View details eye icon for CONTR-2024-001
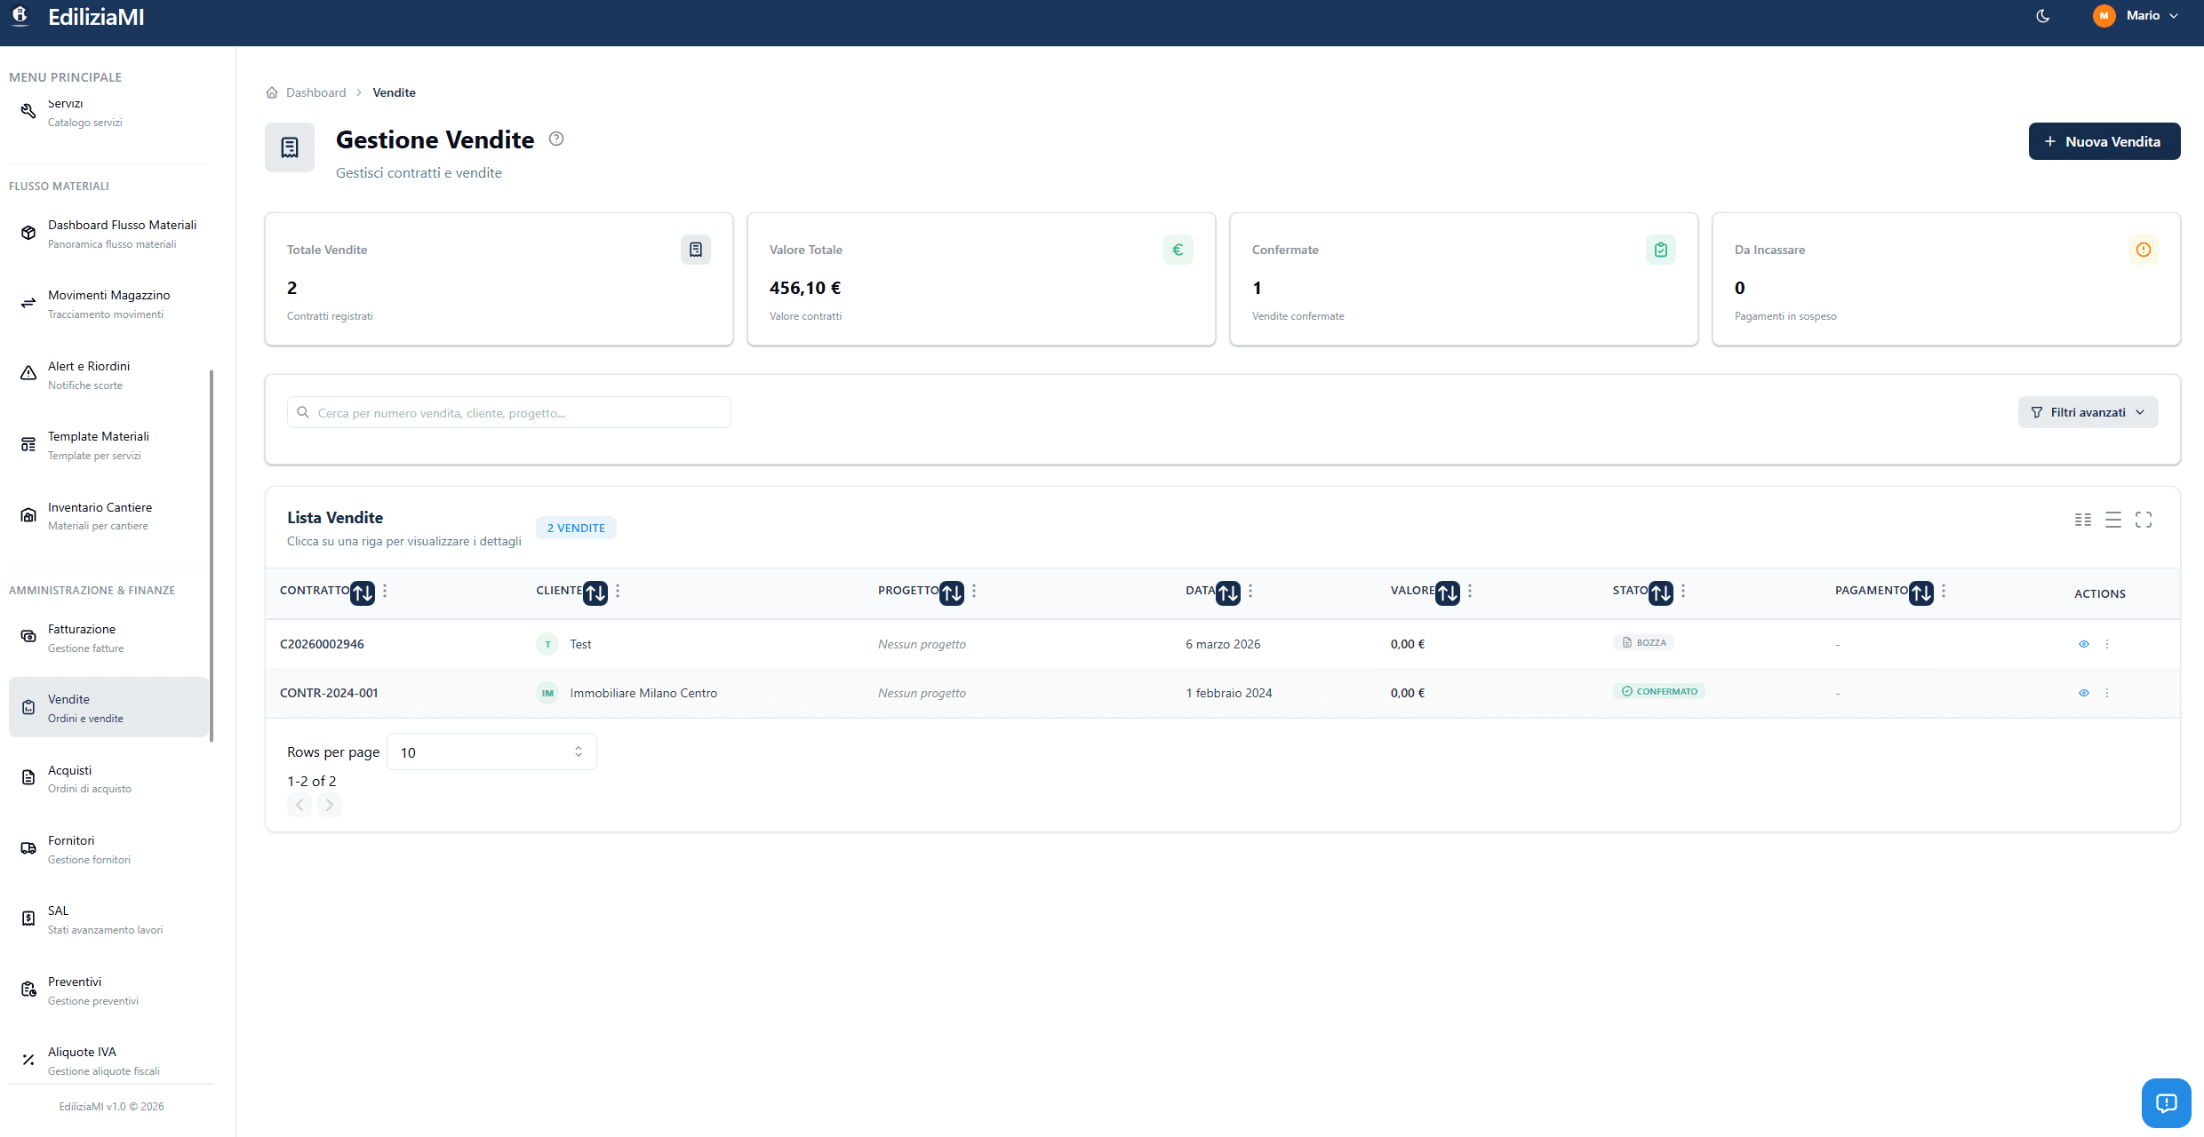Viewport: 2204px width, 1137px height. pos(2084,693)
